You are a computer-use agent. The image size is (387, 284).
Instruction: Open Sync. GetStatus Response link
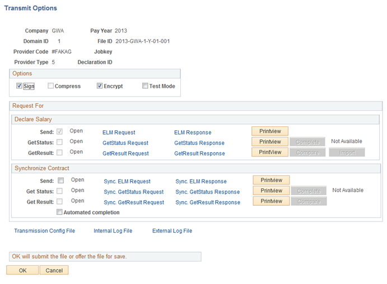208,192
